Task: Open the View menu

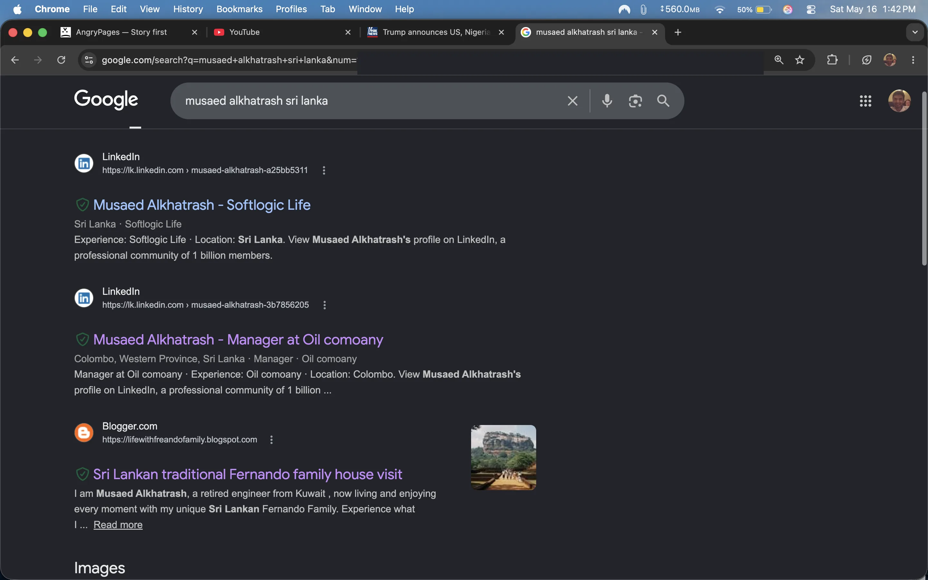Action: click(x=150, y=9)
